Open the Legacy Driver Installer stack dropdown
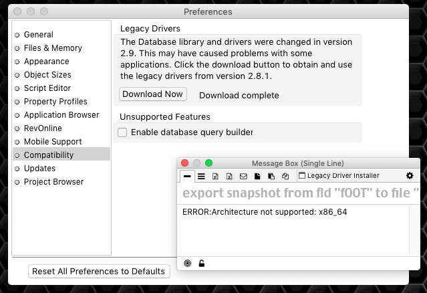Screen dimensions: 427x293 point(339,175)
